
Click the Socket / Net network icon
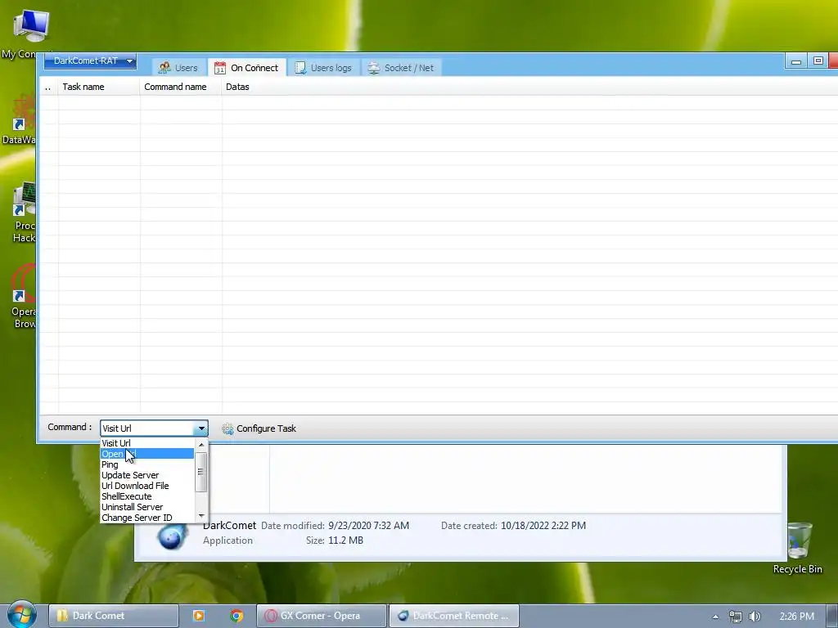[x=373, y=68]
